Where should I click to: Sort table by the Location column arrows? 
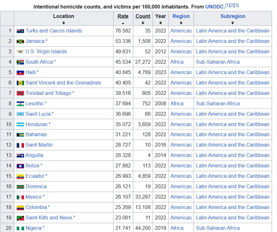pyautogui.click(x=63, y=23)
